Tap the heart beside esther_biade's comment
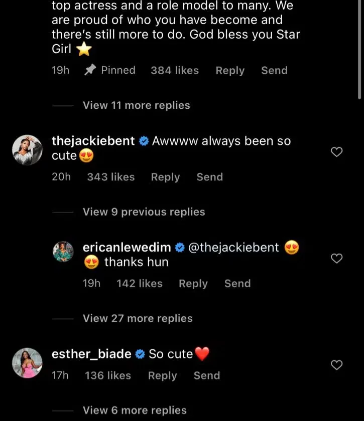The width and height of the screenshot is (364, 421). tap(337, 365)
